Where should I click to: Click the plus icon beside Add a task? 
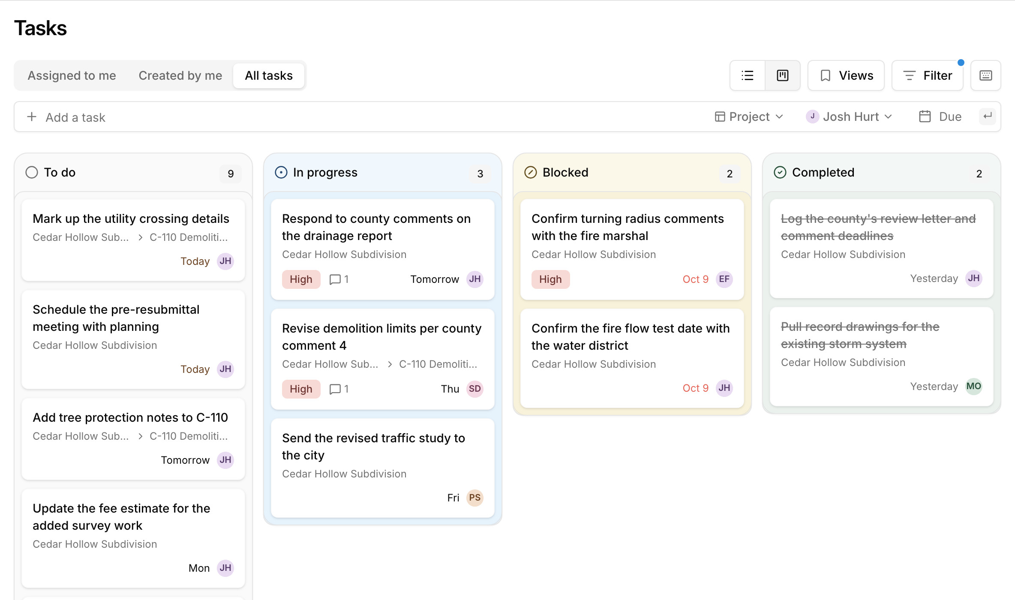pyautogui.click(x=32, y=117)
